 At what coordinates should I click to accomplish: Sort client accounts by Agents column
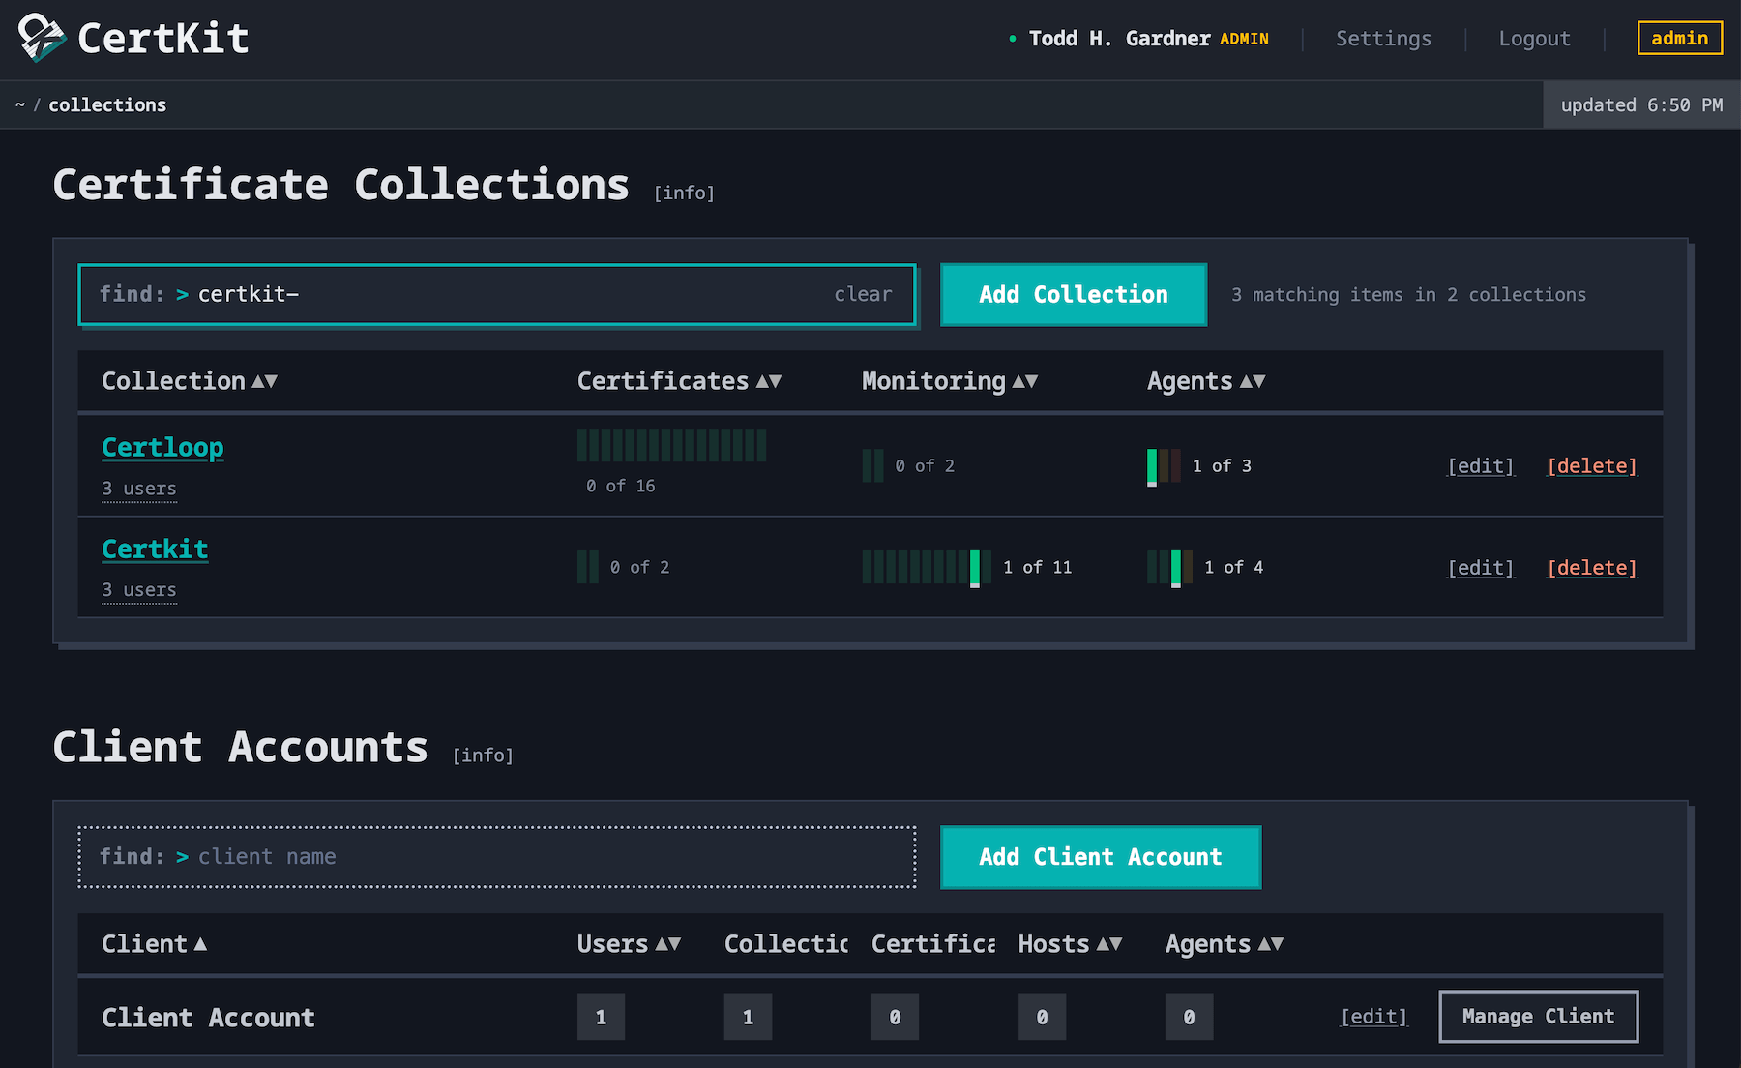tap(1225, 944)
